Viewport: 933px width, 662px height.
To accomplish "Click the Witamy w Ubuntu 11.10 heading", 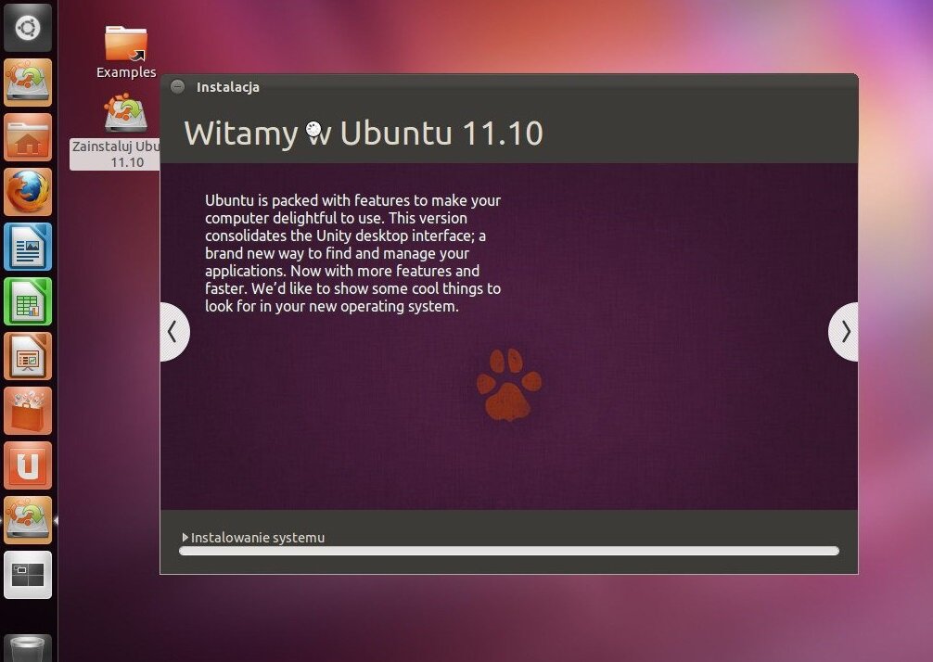I will point(364,133).
